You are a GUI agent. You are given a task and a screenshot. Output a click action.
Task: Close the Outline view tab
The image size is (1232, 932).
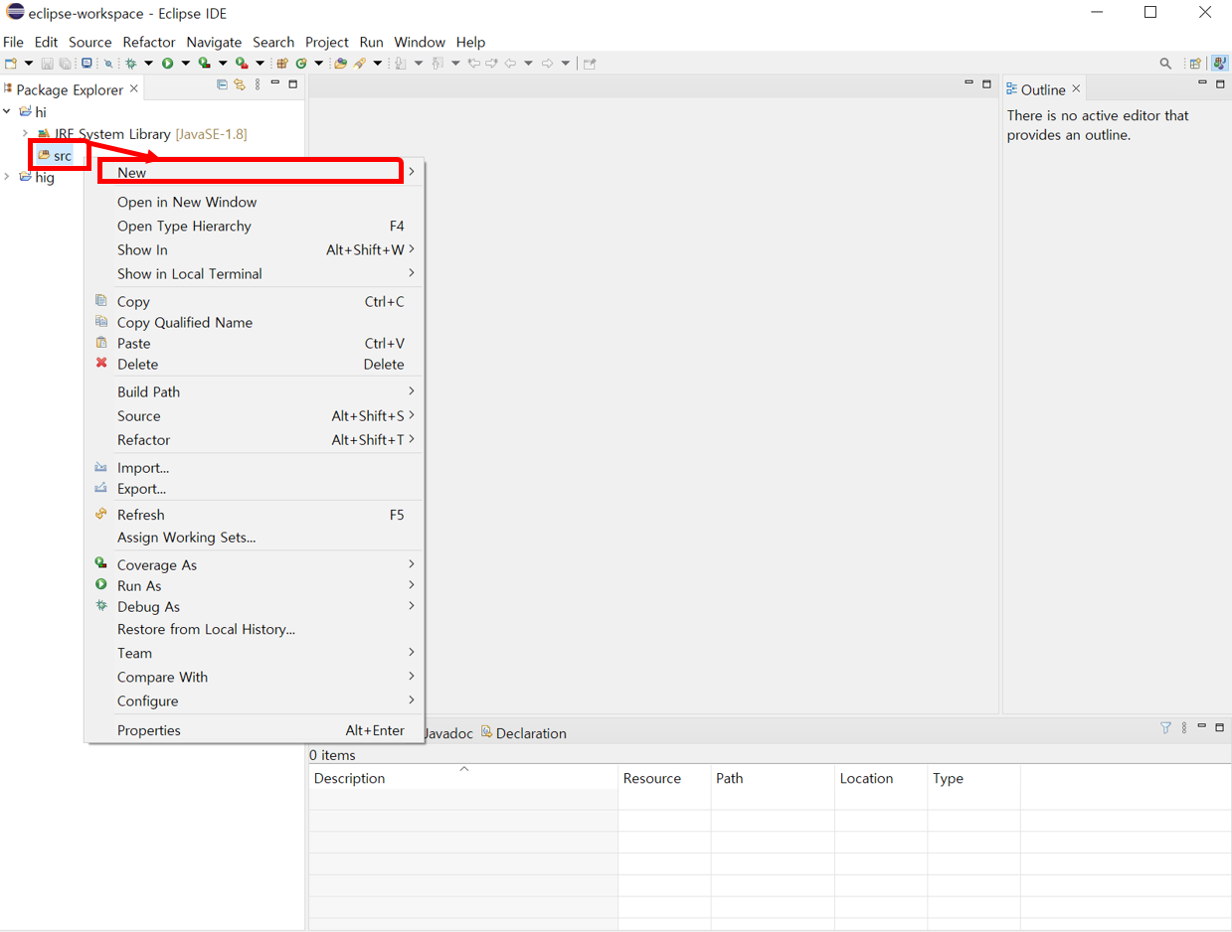1076,88
